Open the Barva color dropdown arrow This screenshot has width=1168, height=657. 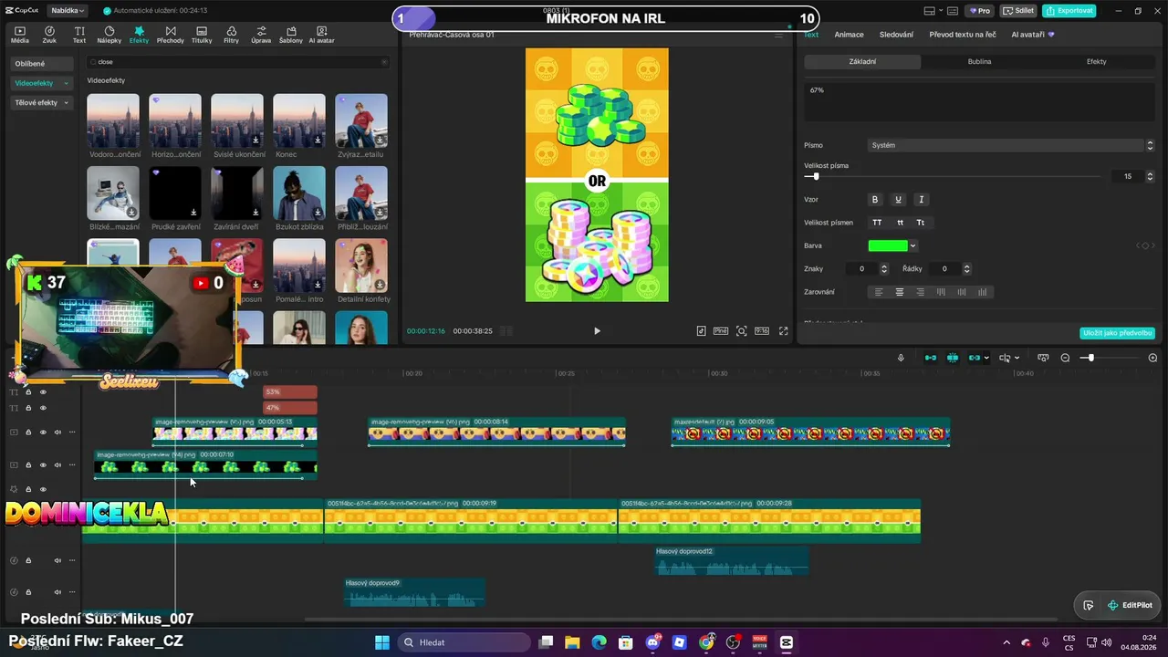912,245
